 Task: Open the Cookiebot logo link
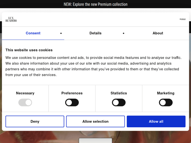182,19
